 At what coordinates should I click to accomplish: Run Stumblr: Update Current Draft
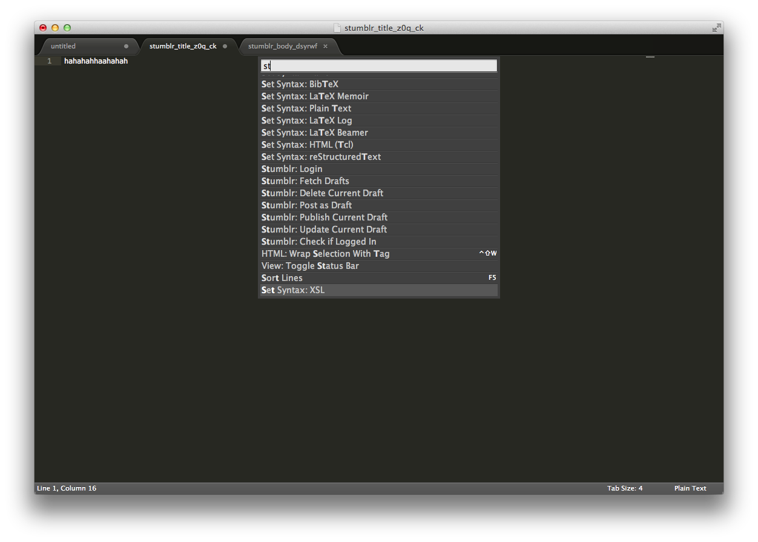pyautogui.click(x=379, y=230)
